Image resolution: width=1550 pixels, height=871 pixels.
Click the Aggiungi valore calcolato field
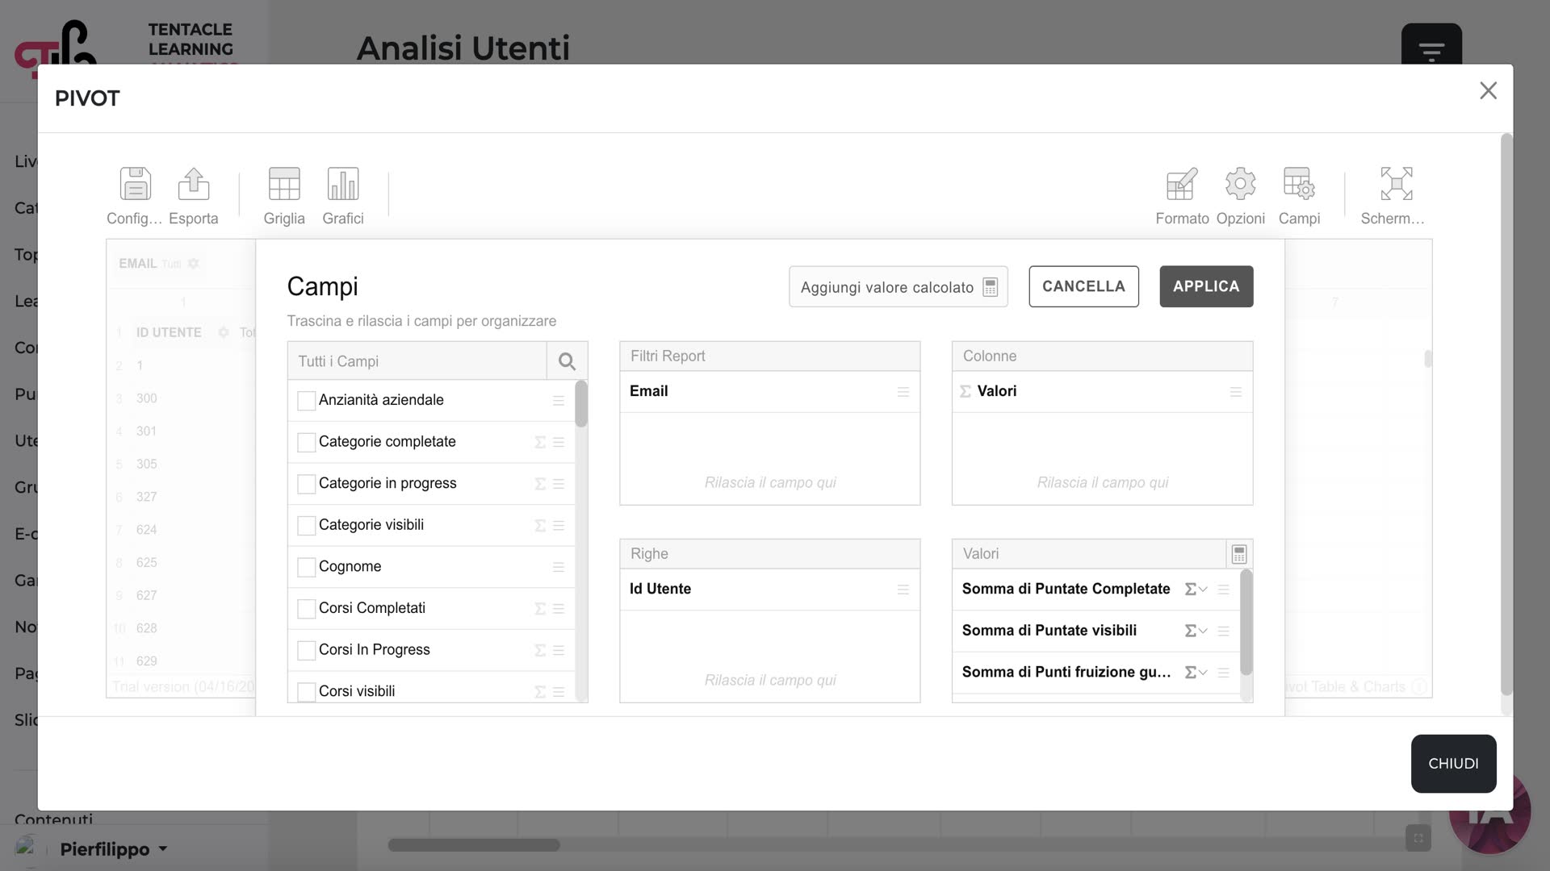(898, 287)
